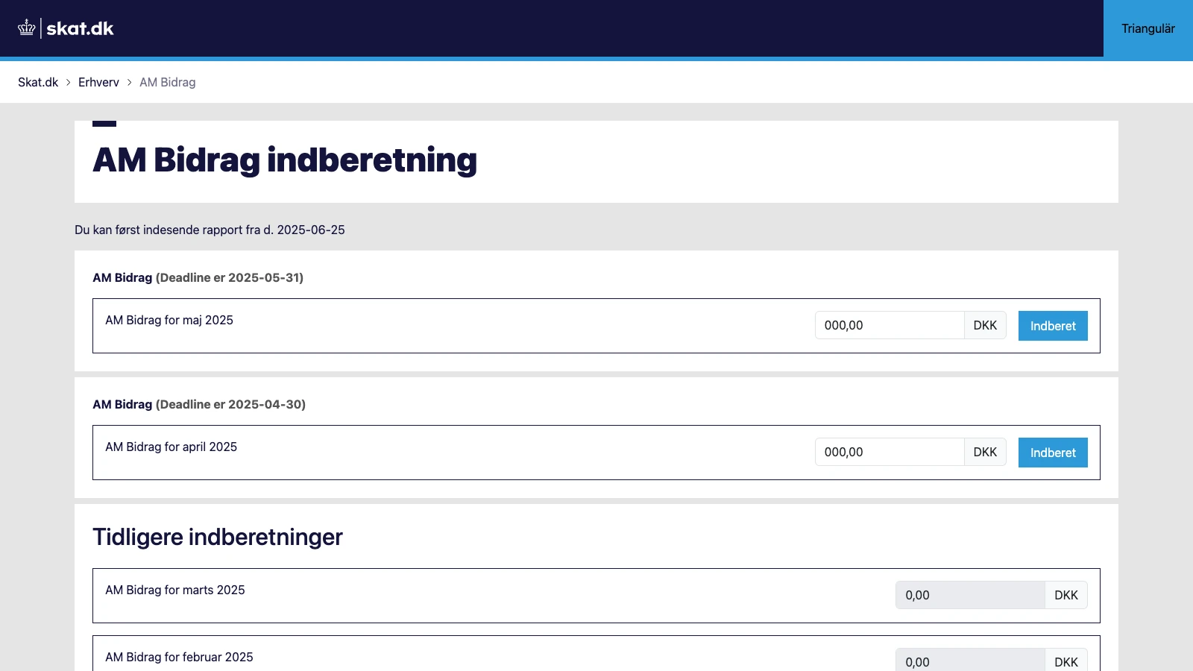Click the Indberet button for maj 2025
1193x671 pixels.
pyautogui.click(x=1052, y=325)
